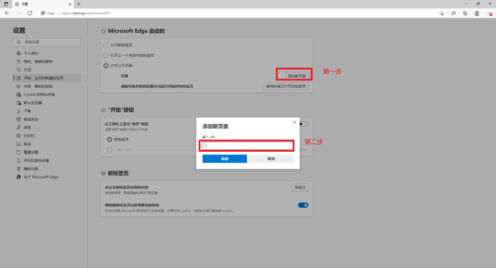The width and height of the screenshot is (496, 268).
Task: Click the user profile avatar icon
Action: pos(477,13)
